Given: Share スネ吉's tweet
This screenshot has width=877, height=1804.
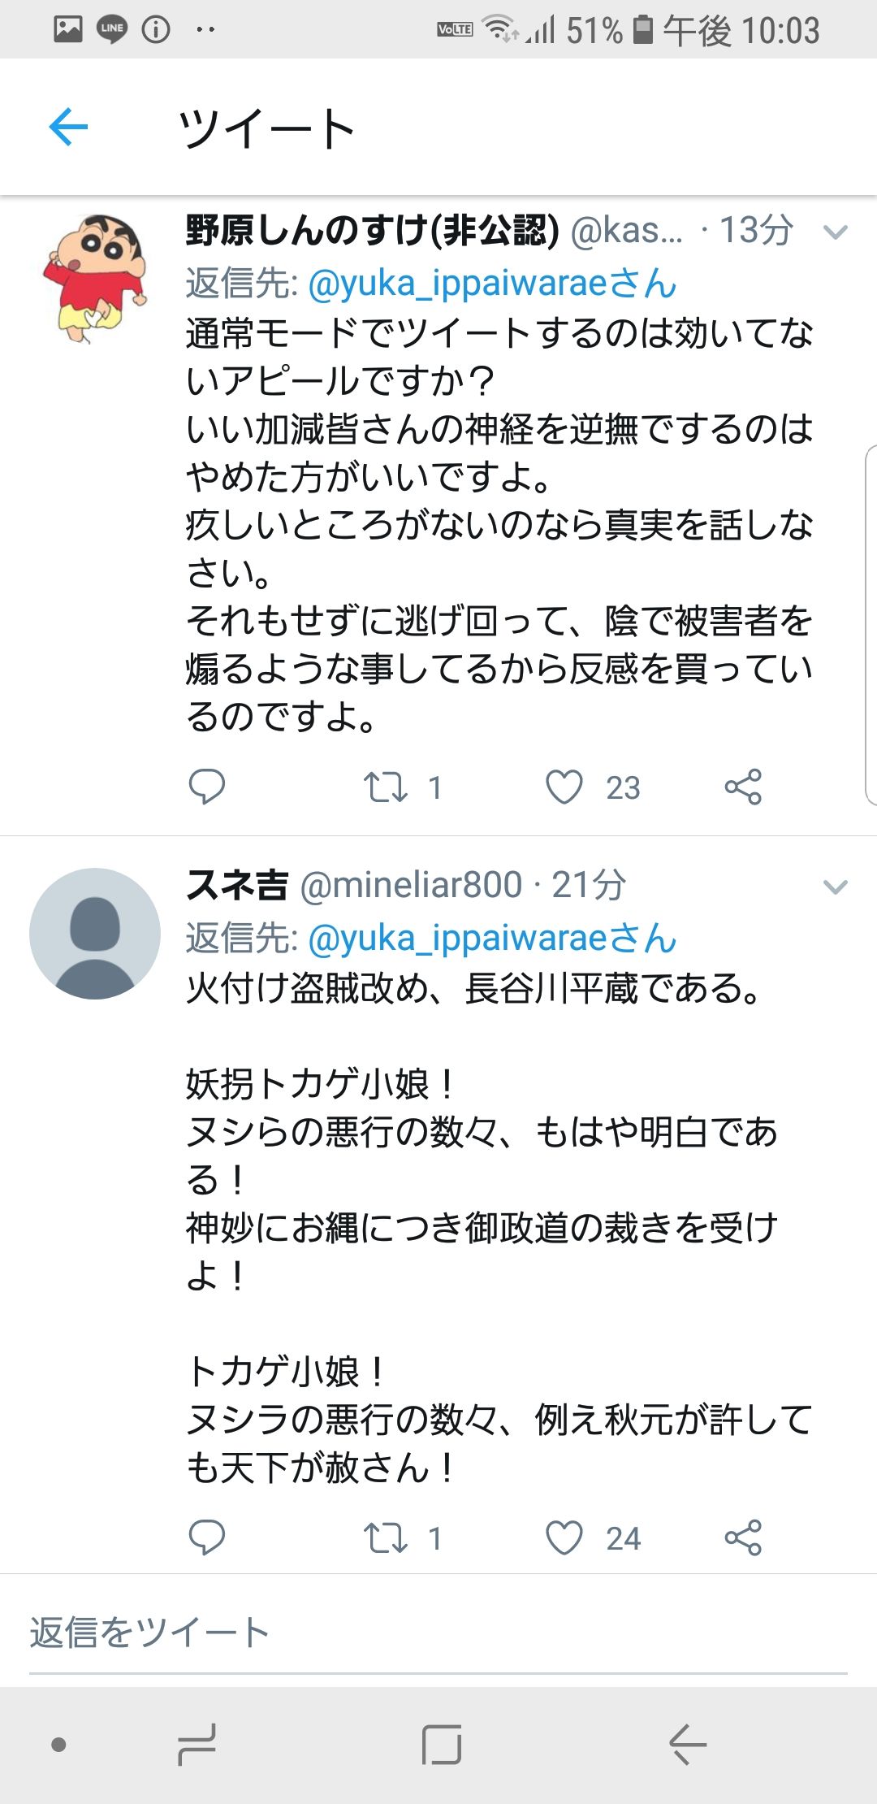Looking at the screenshot, I should [x=743, y=1537].
